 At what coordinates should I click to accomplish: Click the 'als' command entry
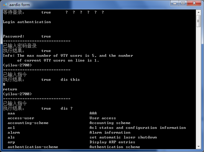11,137
